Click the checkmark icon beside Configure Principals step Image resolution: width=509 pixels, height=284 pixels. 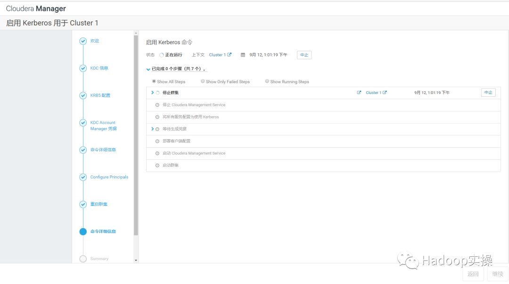(x=83, y=177)
